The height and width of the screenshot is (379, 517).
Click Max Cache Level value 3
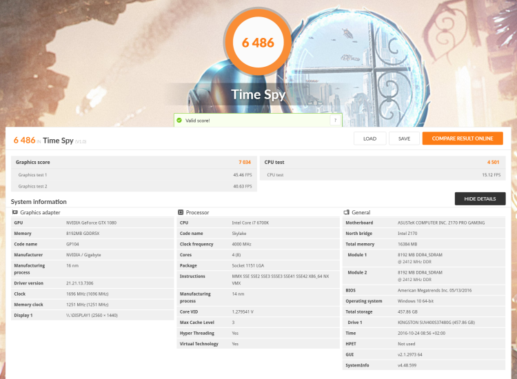point(233,322)
